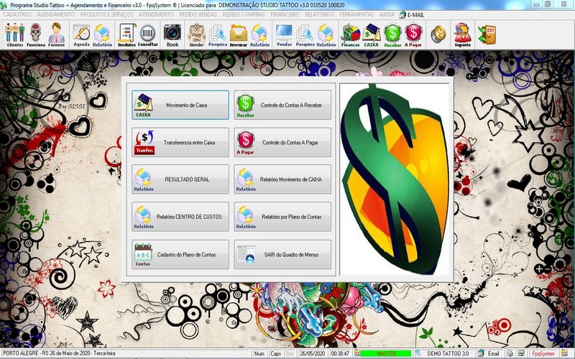Screen dimensions: 575x359
Task: Open Relatório icon left of Finanças
Action: (x=326, y=34)
